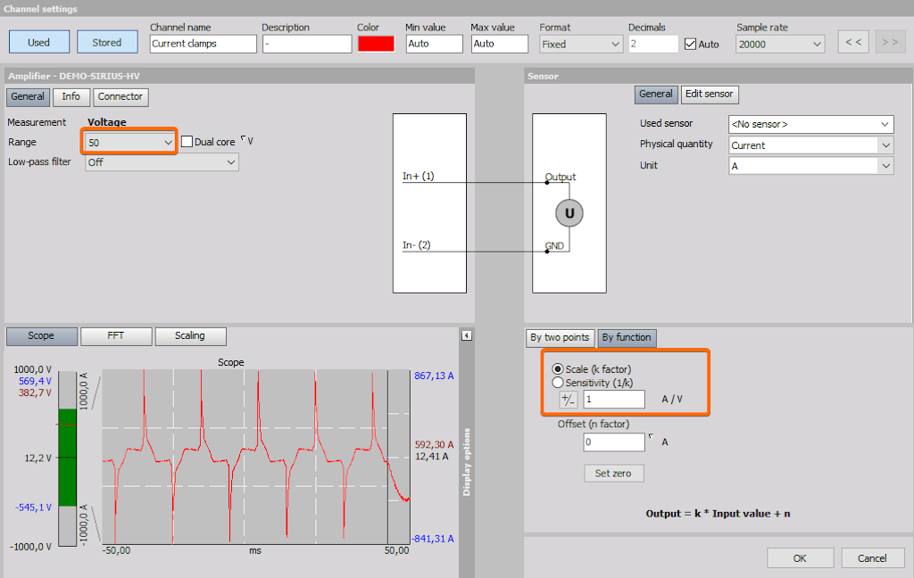
Task: Click the Decimals input field
Action: 653,45
